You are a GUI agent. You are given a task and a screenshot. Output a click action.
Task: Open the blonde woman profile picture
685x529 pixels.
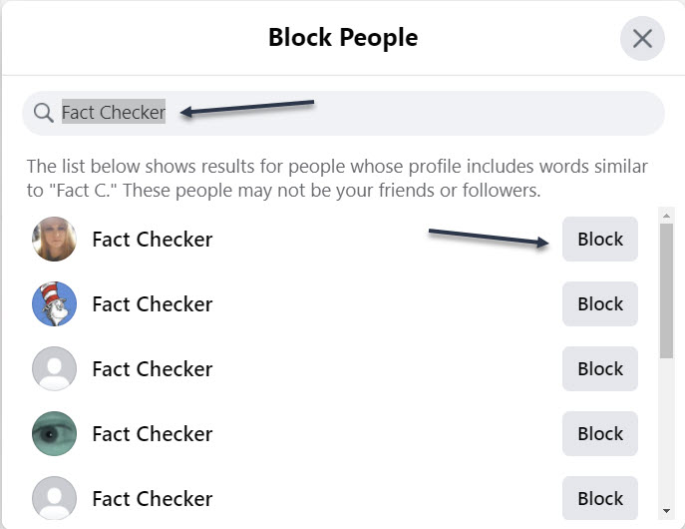click(x=54, y=240)
